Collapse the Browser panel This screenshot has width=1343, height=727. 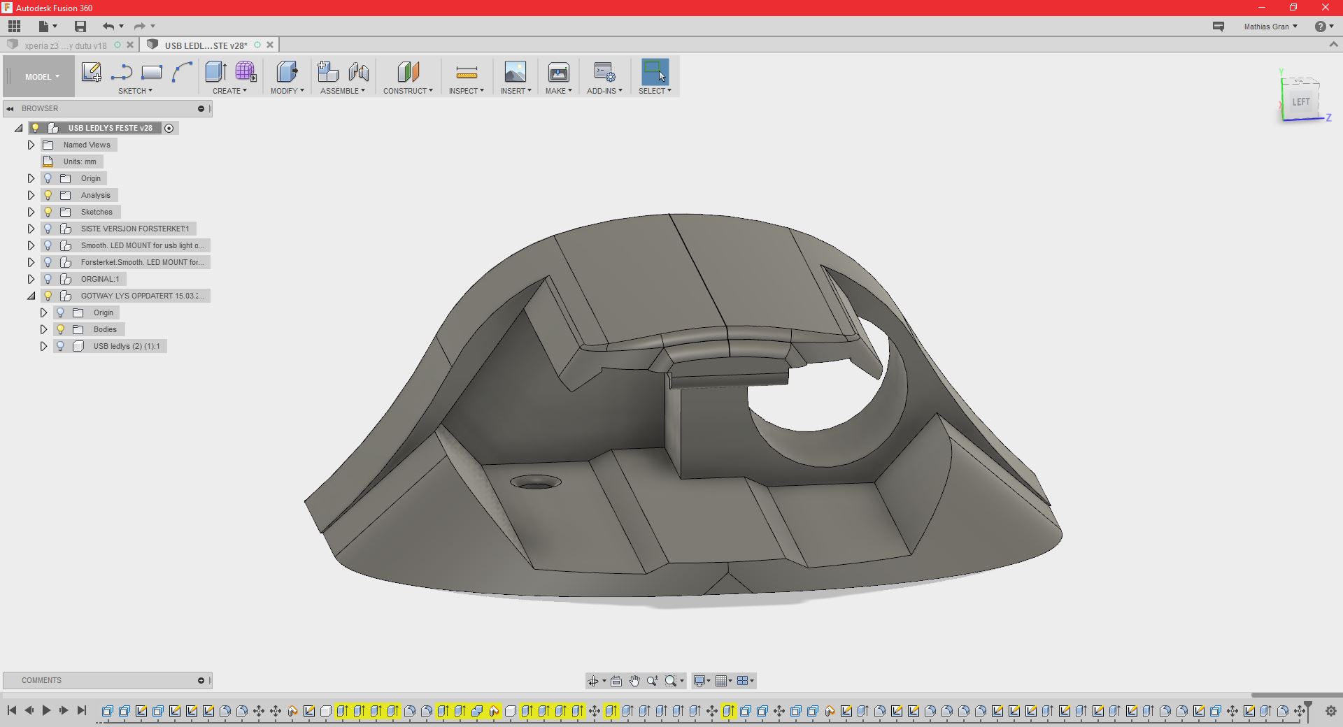point(10,108)
